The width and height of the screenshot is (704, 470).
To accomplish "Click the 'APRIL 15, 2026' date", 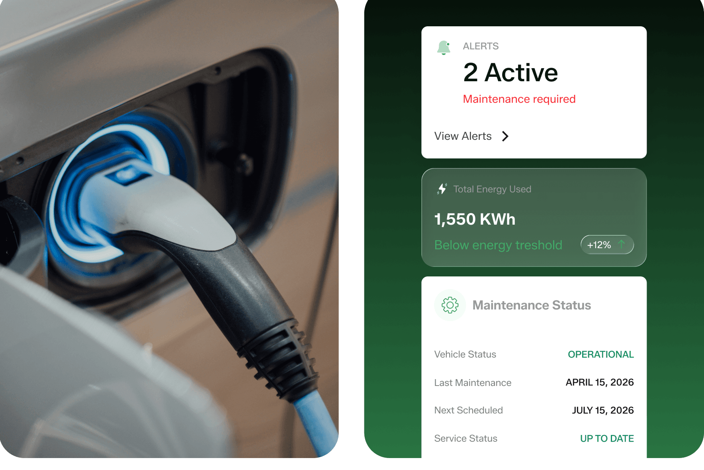I will click(600, 382).
